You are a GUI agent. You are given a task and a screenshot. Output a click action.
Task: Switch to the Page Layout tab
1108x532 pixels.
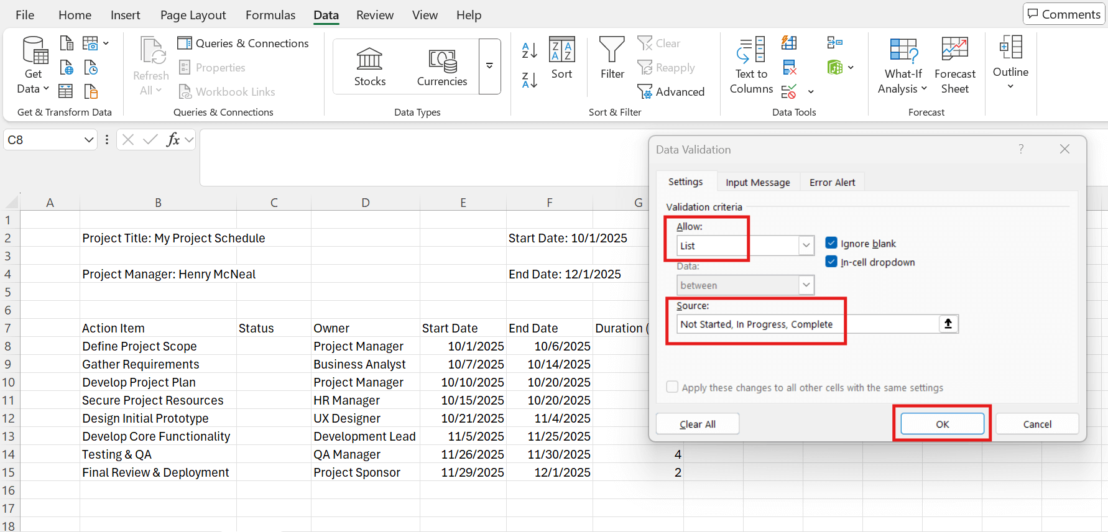click(x=193, y=15)
